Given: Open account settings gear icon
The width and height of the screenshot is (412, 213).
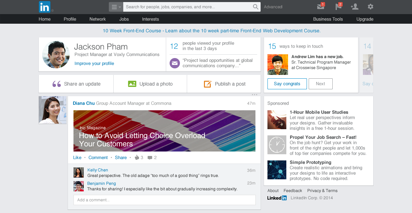Looking at the screenshot, I should 370,7.
